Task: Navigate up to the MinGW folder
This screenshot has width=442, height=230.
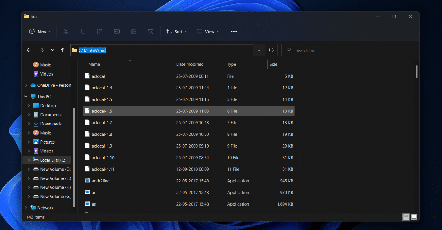Action: tap(63, 50)
